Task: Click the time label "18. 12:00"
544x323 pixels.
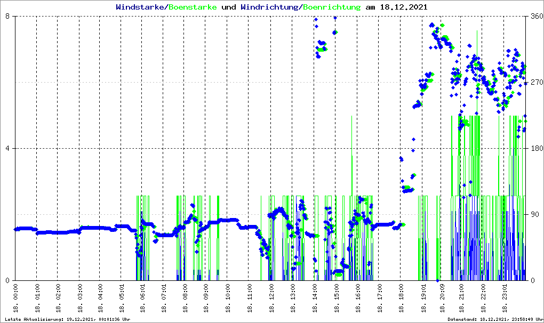Action: click(x=271, y=298)
